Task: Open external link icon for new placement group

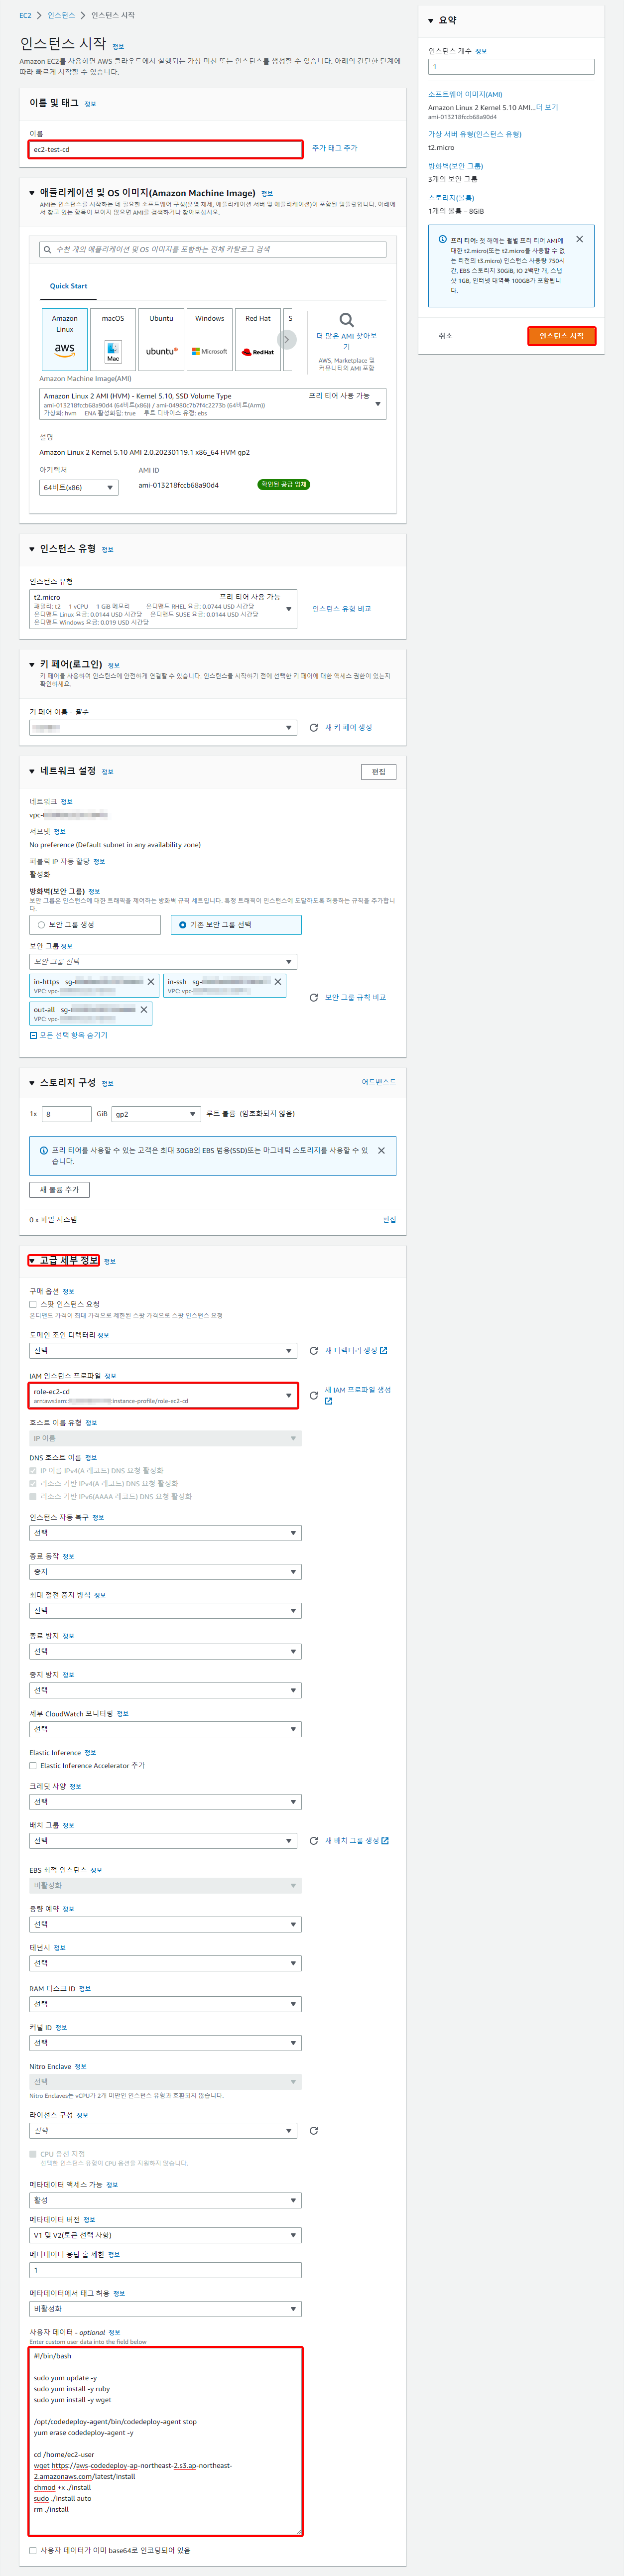Action: pos(385,1840)
